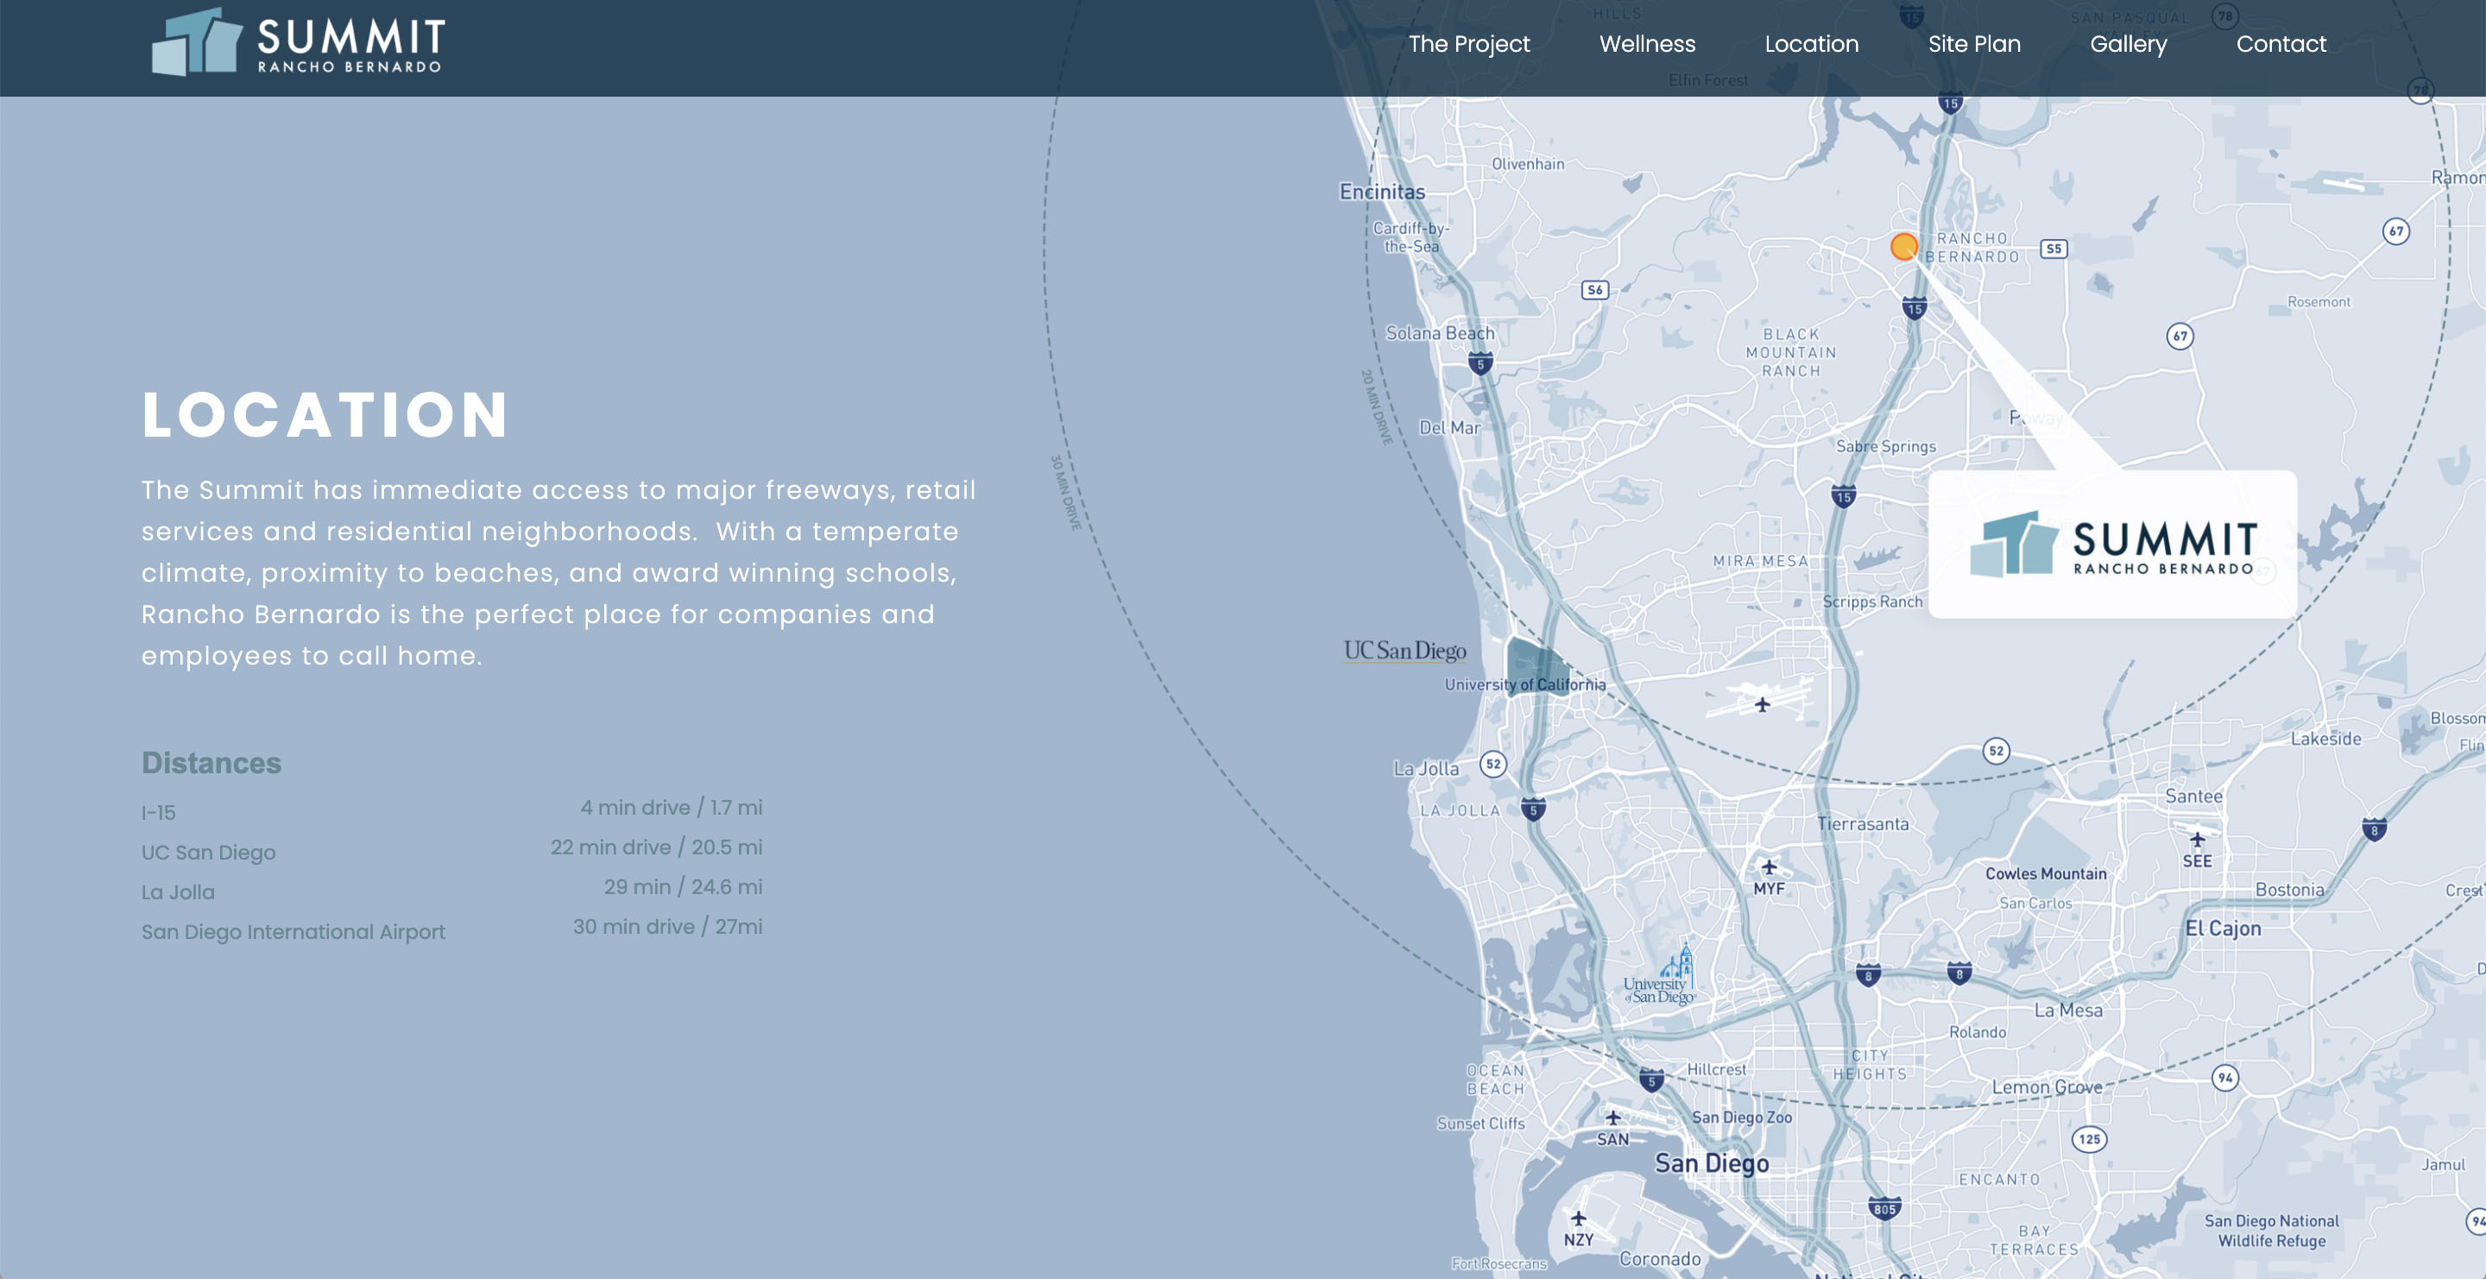This screenshot has height=1279, width=2486.
Task: Click the Route 94 shield near Lemon Grove
Action: click(x=2224, y=1077)
